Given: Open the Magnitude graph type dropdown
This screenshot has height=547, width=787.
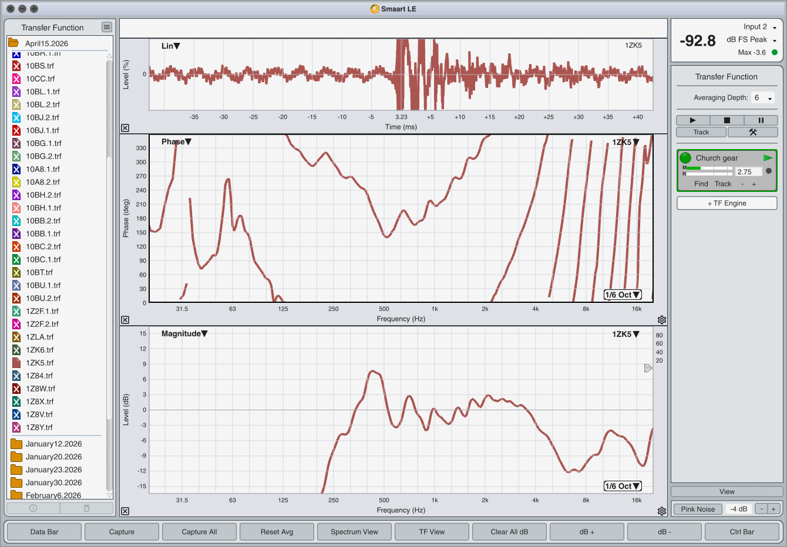Looking at the screenshot, I should coord(184,333).
